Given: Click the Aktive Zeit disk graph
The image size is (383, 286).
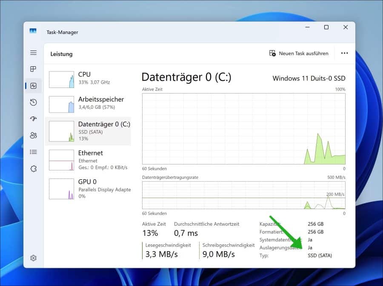Looking at the screenshot, I should pos(243,129).
